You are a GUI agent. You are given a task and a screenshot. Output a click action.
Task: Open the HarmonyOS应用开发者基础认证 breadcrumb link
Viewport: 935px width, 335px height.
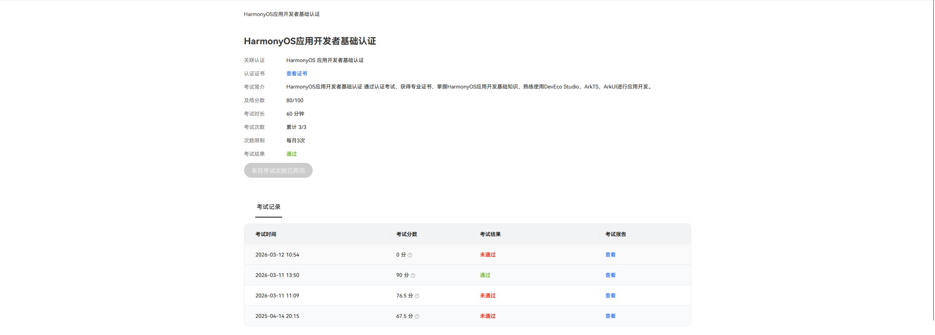click(x=282, y=14)
